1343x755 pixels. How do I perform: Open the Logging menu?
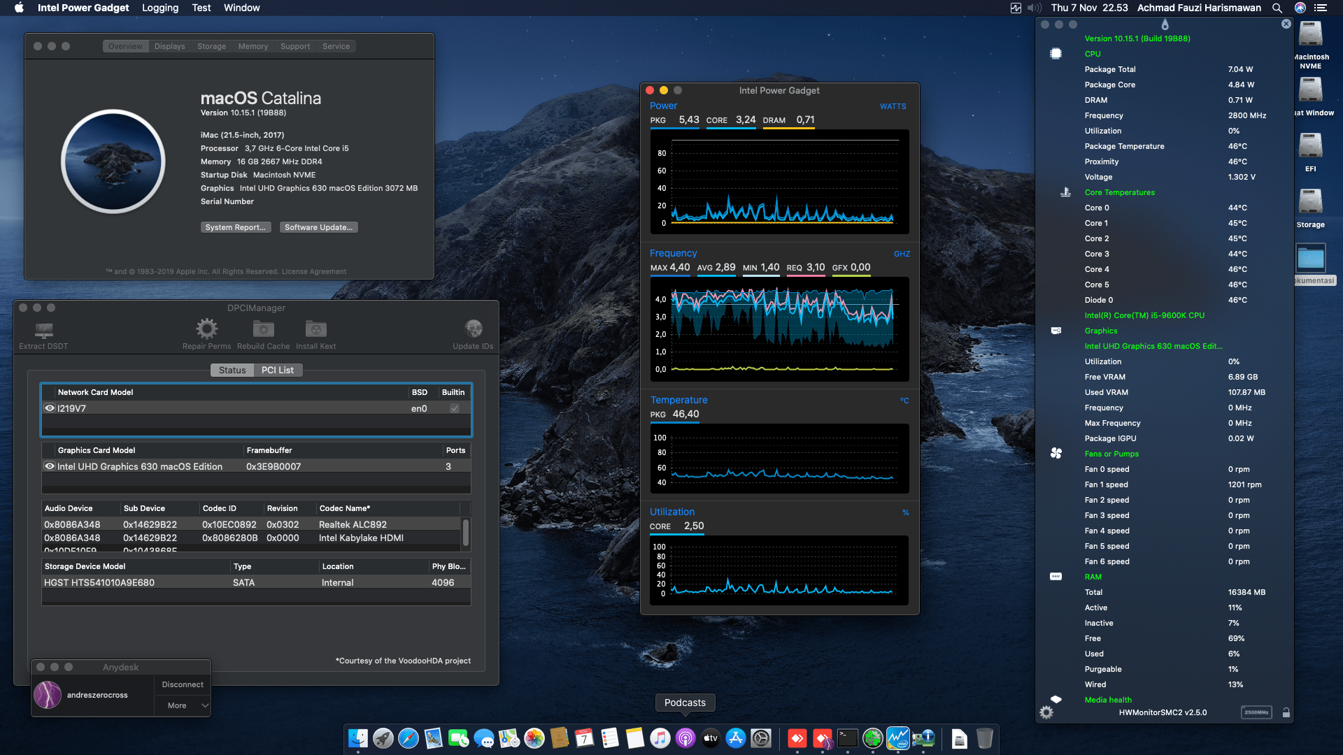point(159,8)
